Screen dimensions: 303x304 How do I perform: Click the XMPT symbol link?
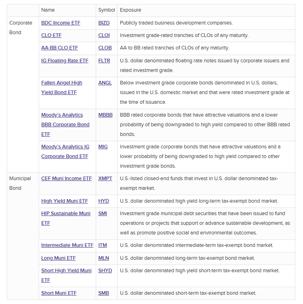(x=105, y=179)
